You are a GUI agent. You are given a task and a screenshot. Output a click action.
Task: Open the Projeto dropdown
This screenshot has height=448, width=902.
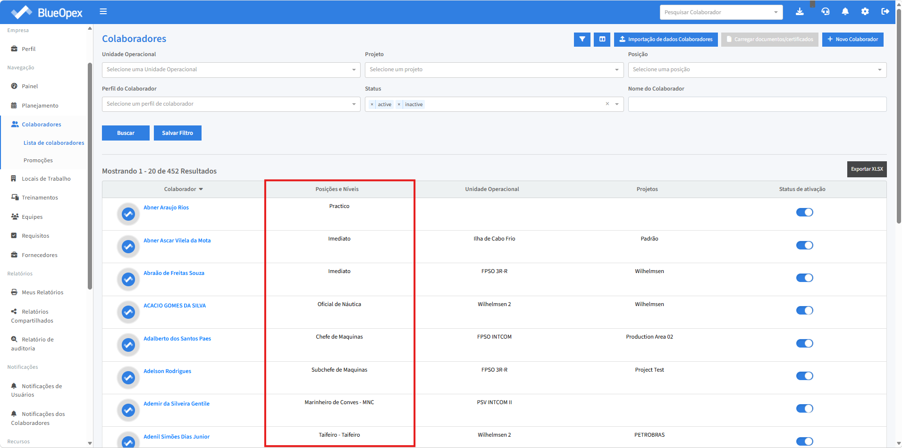click(494, 70)
